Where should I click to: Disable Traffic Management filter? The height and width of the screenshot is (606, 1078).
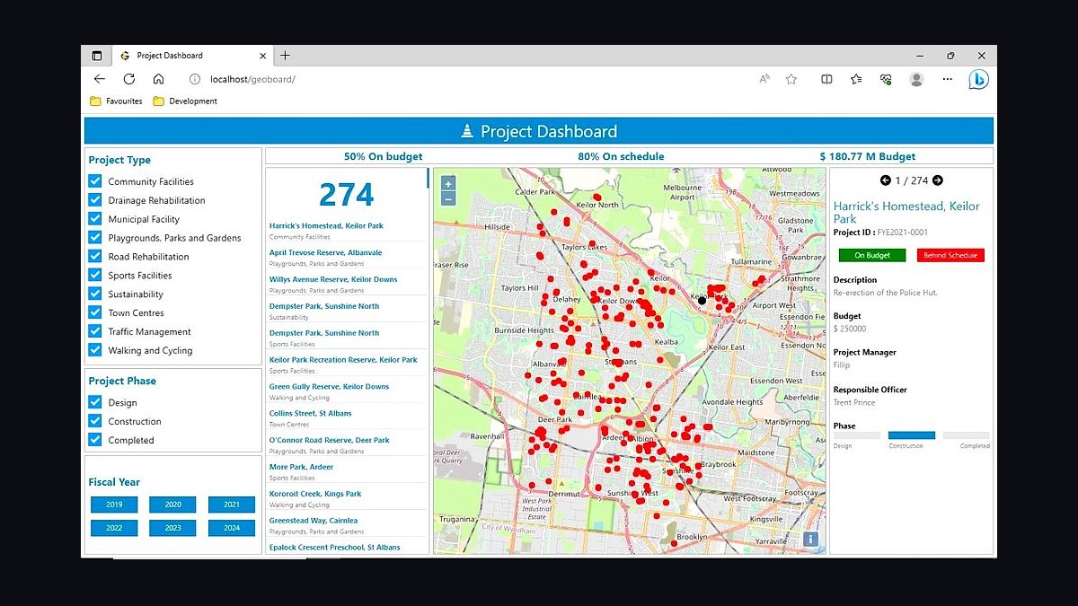(95, 331)
